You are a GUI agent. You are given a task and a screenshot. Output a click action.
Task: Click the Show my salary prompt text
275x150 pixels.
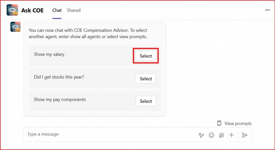pyautogui.click(x=49, y=54)
